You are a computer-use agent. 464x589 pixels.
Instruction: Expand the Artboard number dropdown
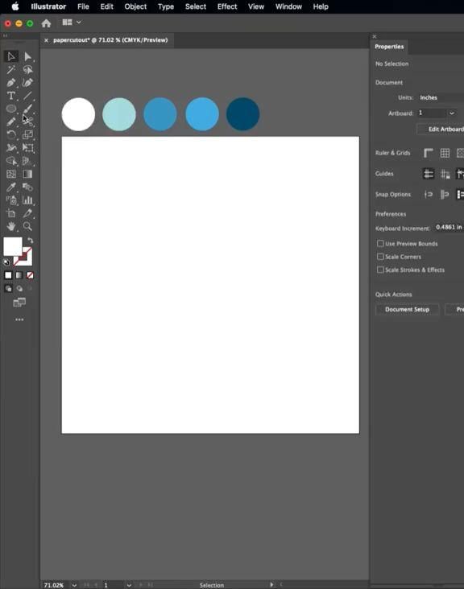[x=452, y=113]
